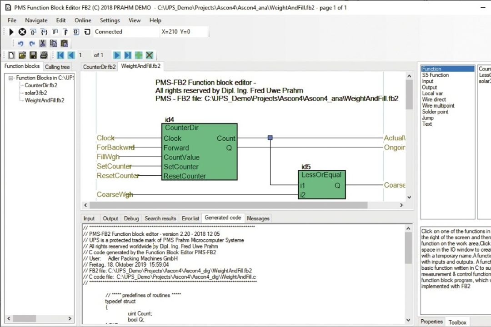Click the first curly-braces step icon beside stop
This screenshot has width=491, height=327.
click(x=33, y=32)
